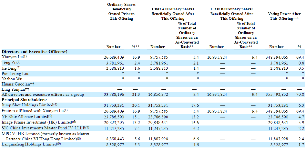Image resolution: width=306 pixels, height=150 pixels.
Task: Click 5.3 percent in Langmafeng row
Action: 137,144
